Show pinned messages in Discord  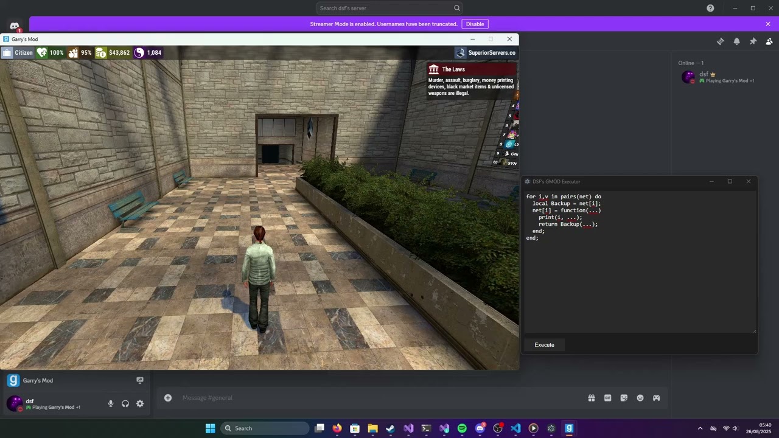coord(753,41)
